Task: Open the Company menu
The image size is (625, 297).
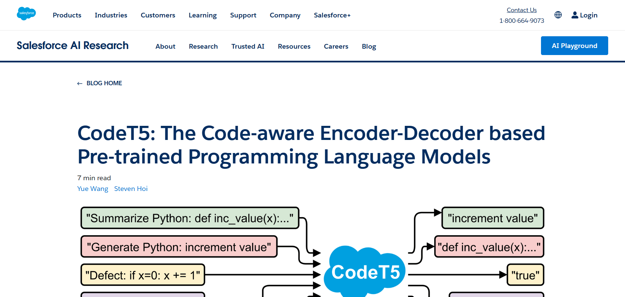Action: [x=285, y=15]
